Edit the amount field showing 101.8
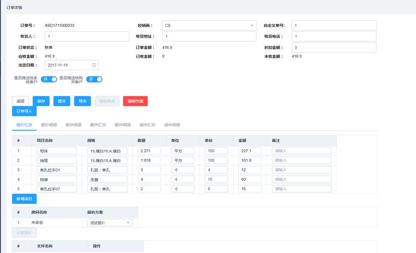The image size is (416, 253). (x=250, y=160)
